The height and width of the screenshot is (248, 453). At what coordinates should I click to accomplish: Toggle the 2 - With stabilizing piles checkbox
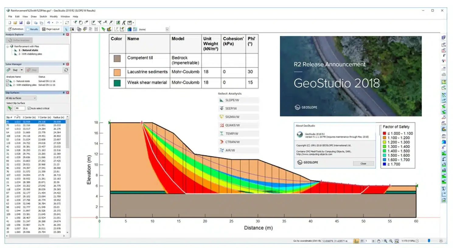8,85
